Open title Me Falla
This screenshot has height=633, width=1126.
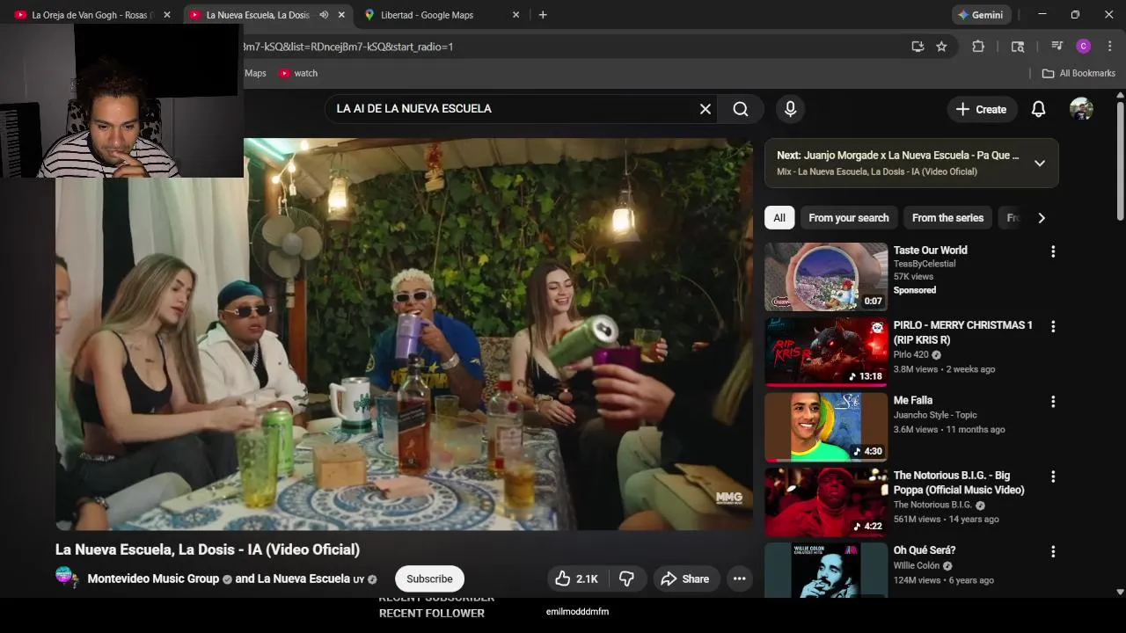[x=913, y=400]
